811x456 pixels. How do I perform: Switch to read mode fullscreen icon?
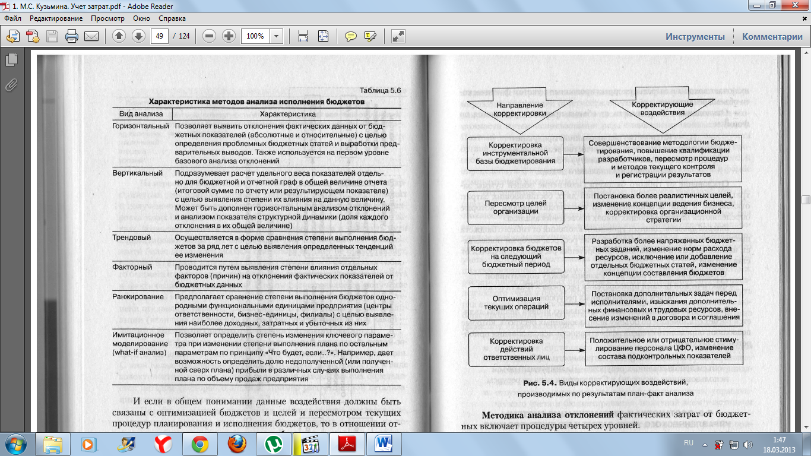click(398, 36)
